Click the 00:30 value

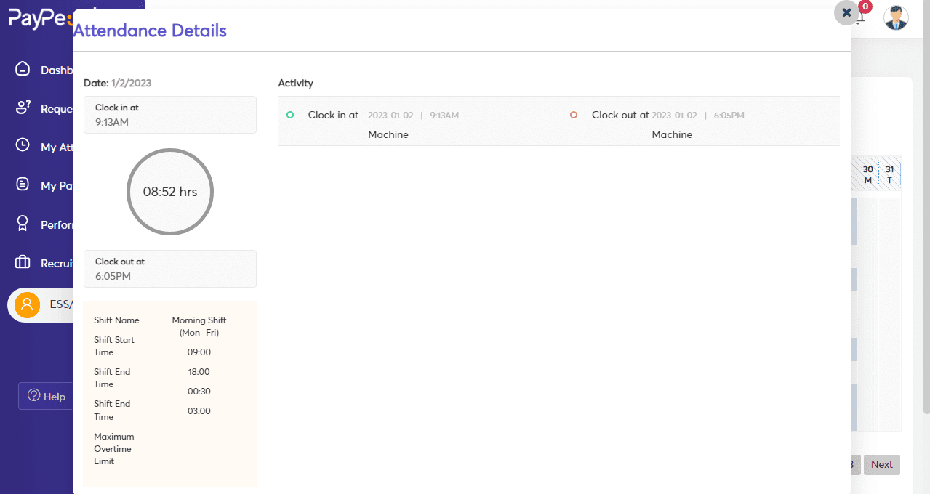(x=199, y=392)
